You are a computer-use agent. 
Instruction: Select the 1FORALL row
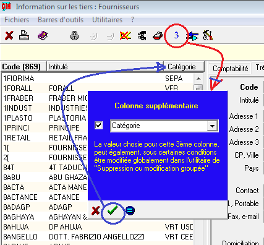click(98, 88)
